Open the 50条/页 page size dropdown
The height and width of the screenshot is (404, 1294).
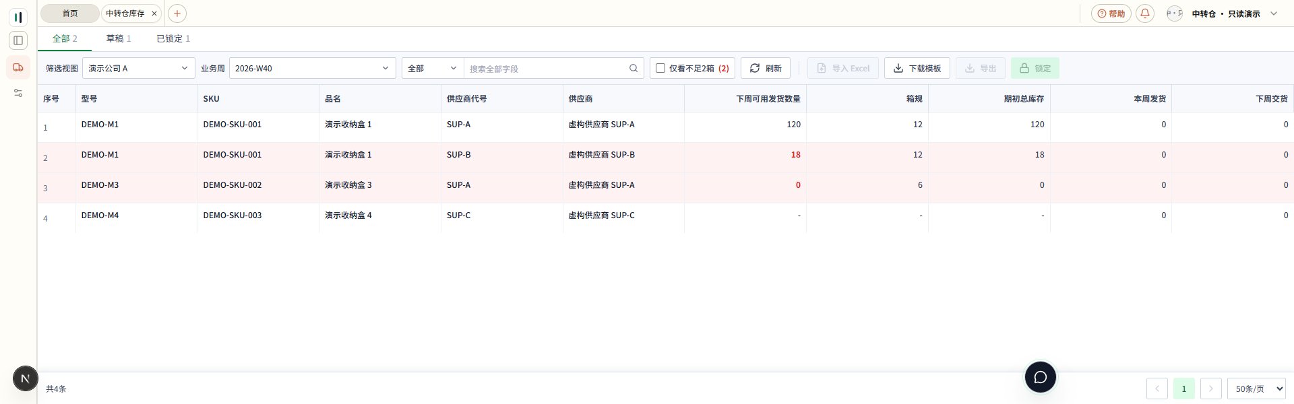1257,389
